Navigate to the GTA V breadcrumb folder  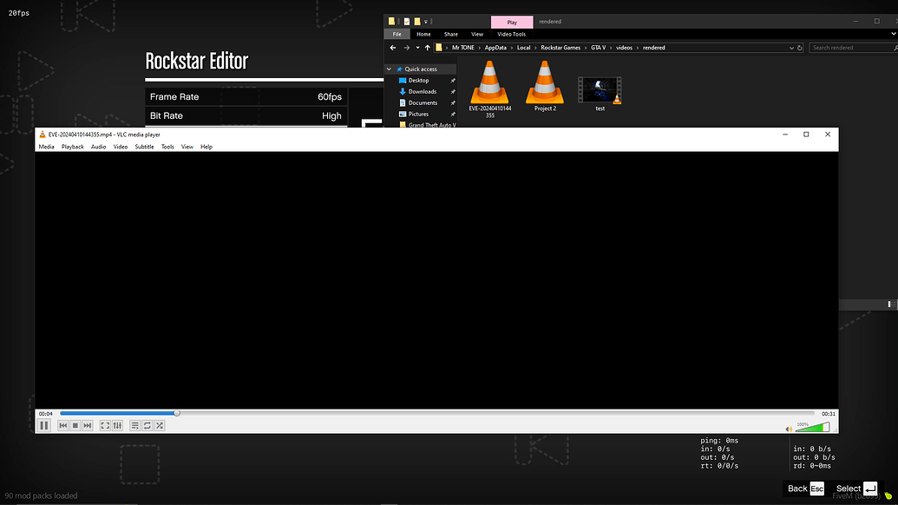click(598, 48)
